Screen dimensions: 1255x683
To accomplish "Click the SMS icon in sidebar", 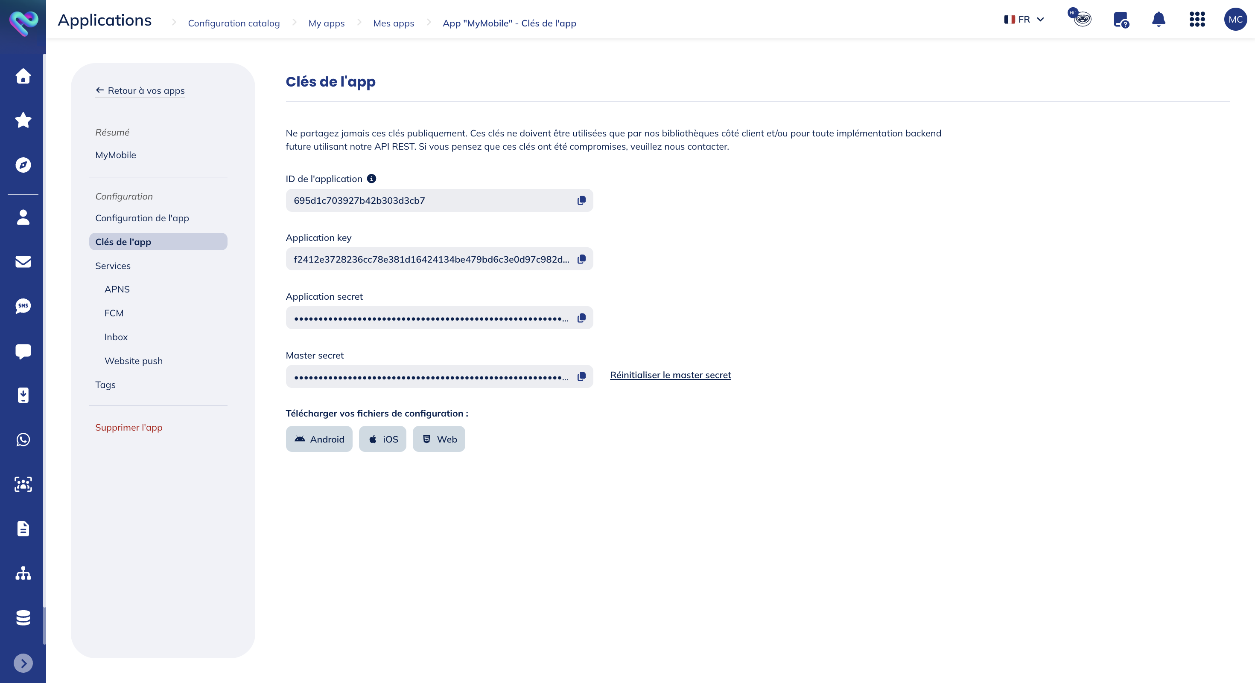I will pos(23,306).
